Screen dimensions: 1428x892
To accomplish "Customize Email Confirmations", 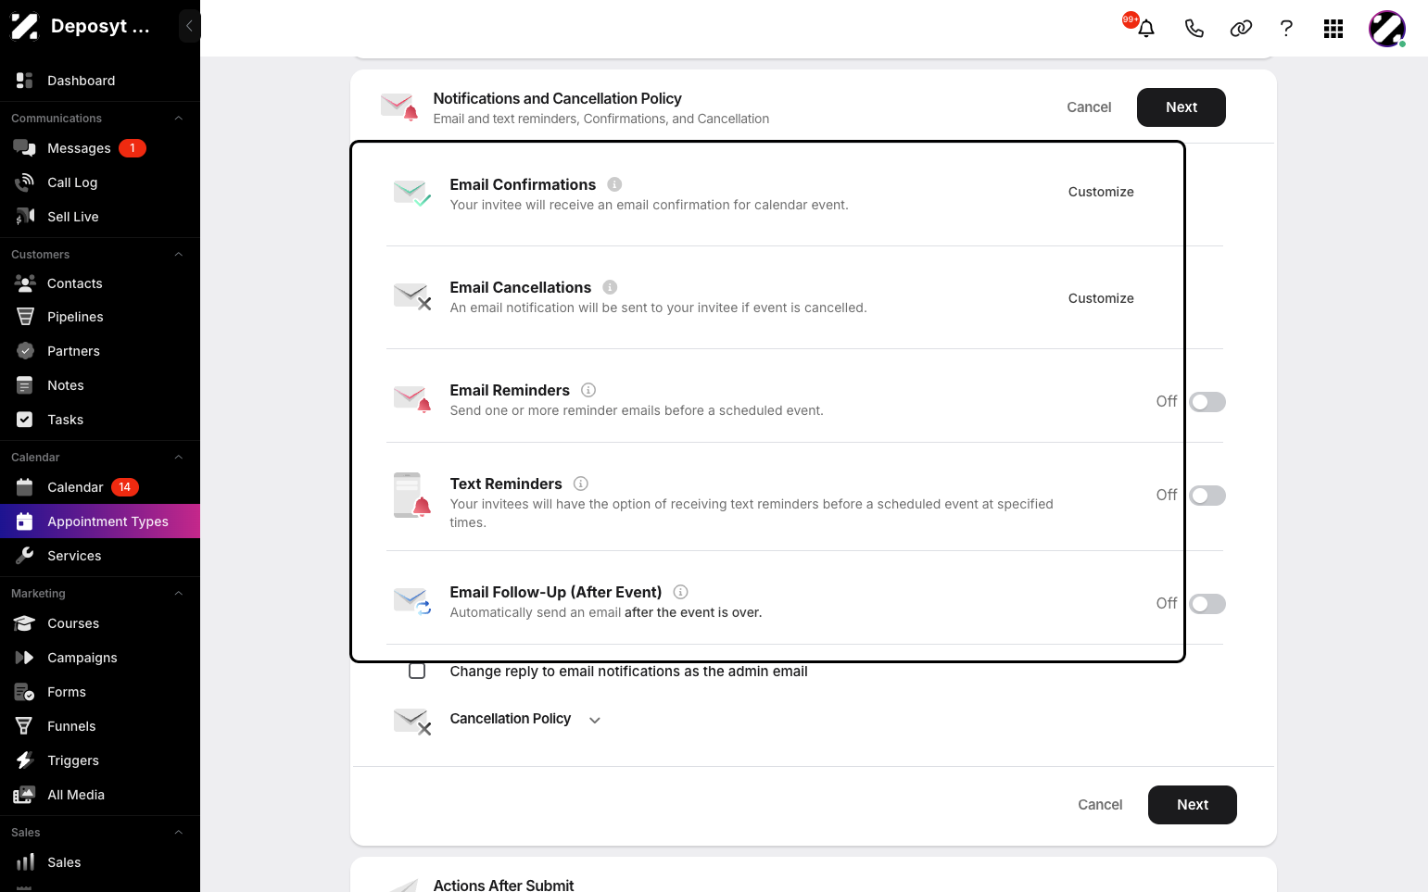I will (x=1101, y=192).
